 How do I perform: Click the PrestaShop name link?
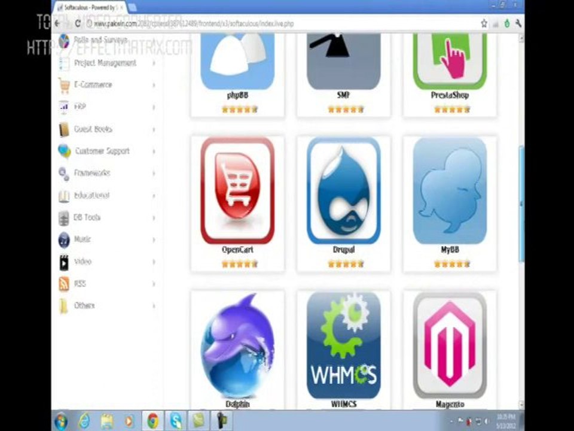pos(450,95)
